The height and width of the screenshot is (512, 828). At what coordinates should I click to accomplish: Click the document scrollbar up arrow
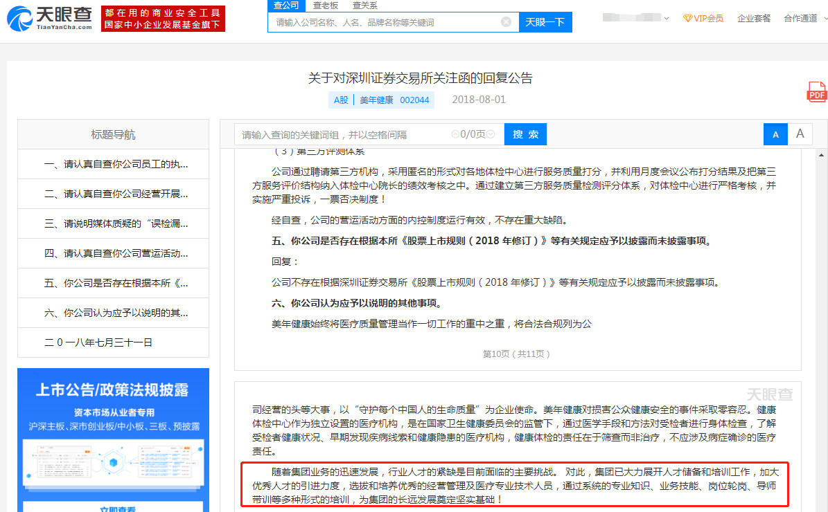[x=821, y=155]
